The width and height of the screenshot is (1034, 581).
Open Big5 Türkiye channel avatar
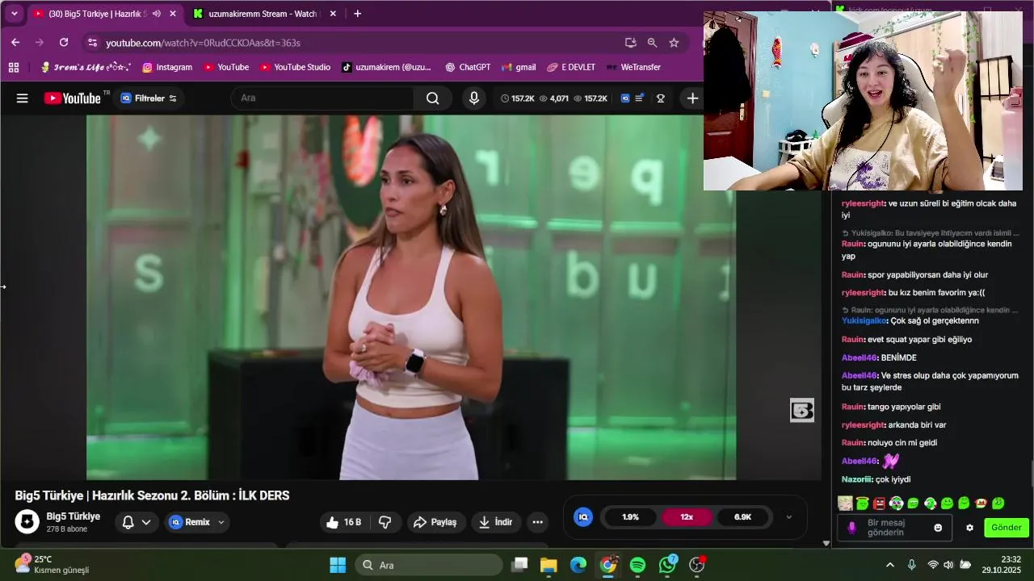coord(27,522)
